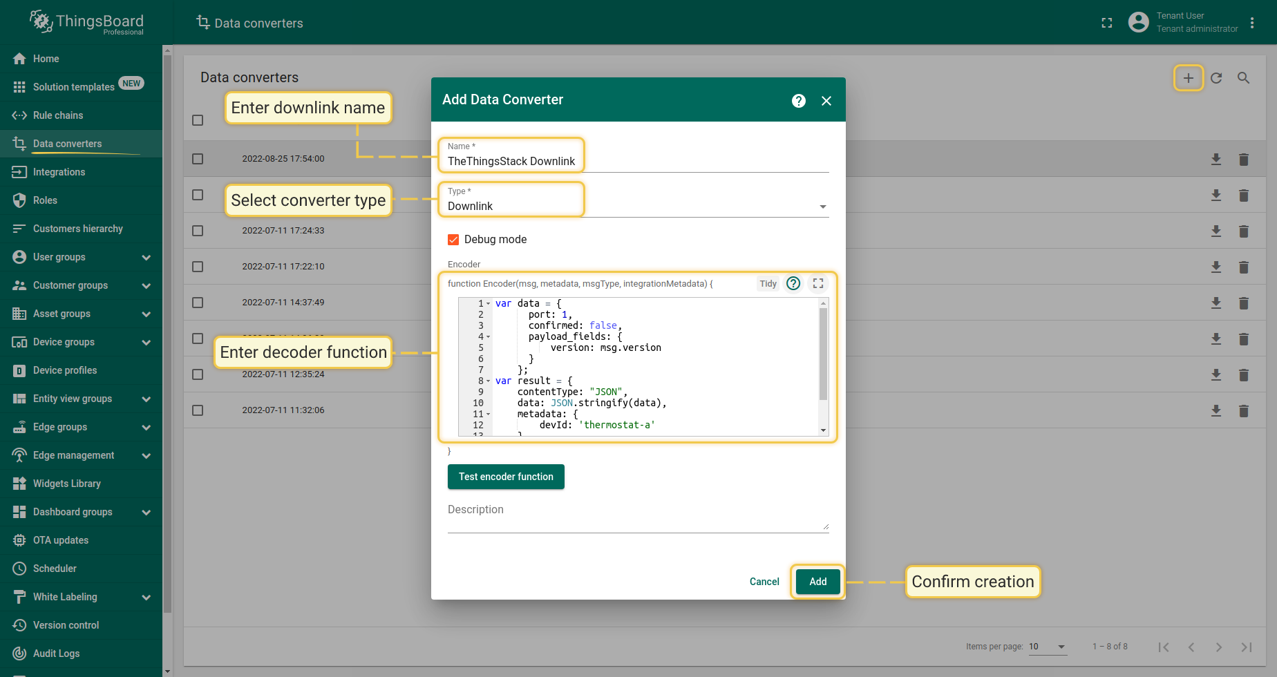This screenshot has width=1277, height=677.
Task: Click the Name input field
Action: coord(638,162)
